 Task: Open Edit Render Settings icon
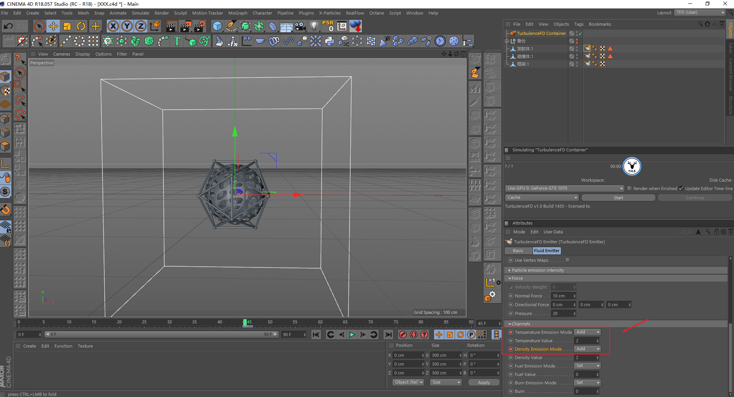200,26
